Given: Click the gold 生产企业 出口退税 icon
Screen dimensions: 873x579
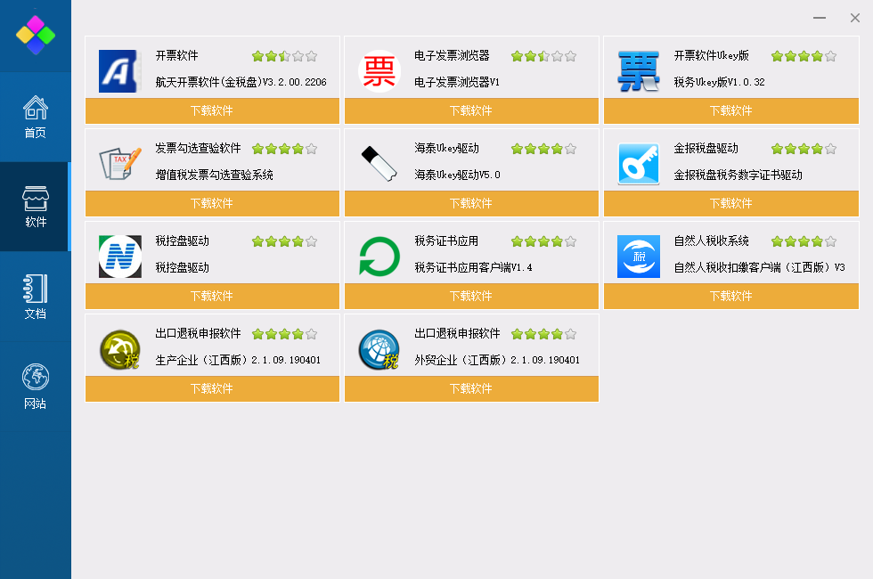Looking at the screenshot, I should click(x=119, y=349).
